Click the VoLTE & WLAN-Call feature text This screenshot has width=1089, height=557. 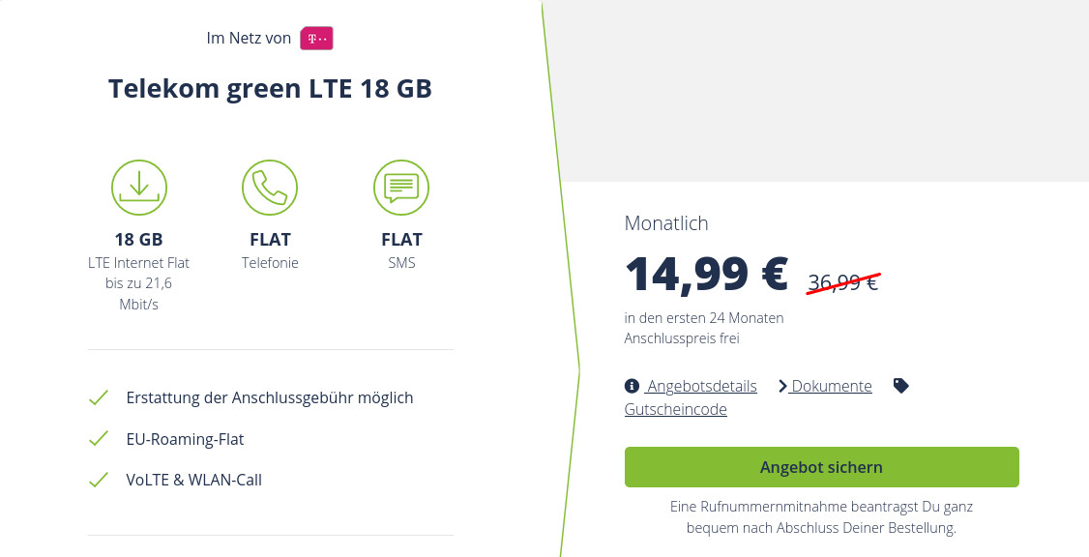193,480
